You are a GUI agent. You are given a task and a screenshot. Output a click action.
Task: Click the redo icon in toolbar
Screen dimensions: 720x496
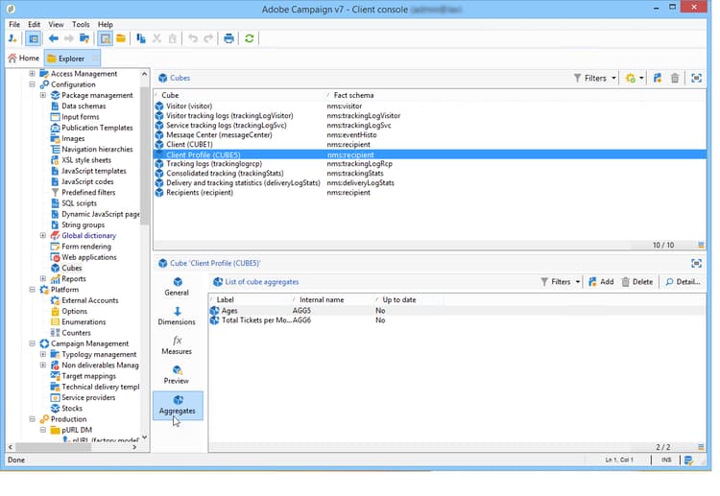coord(208,38)
